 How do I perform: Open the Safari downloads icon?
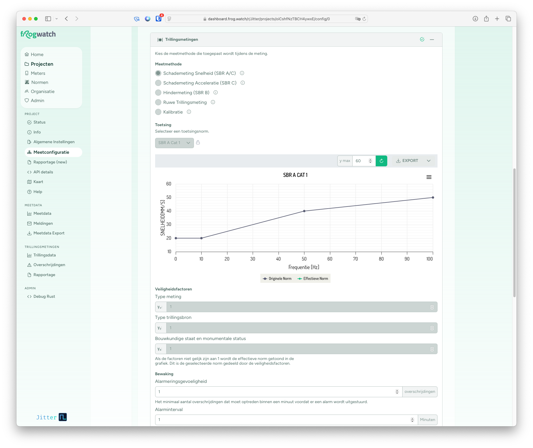pos(475,19)
